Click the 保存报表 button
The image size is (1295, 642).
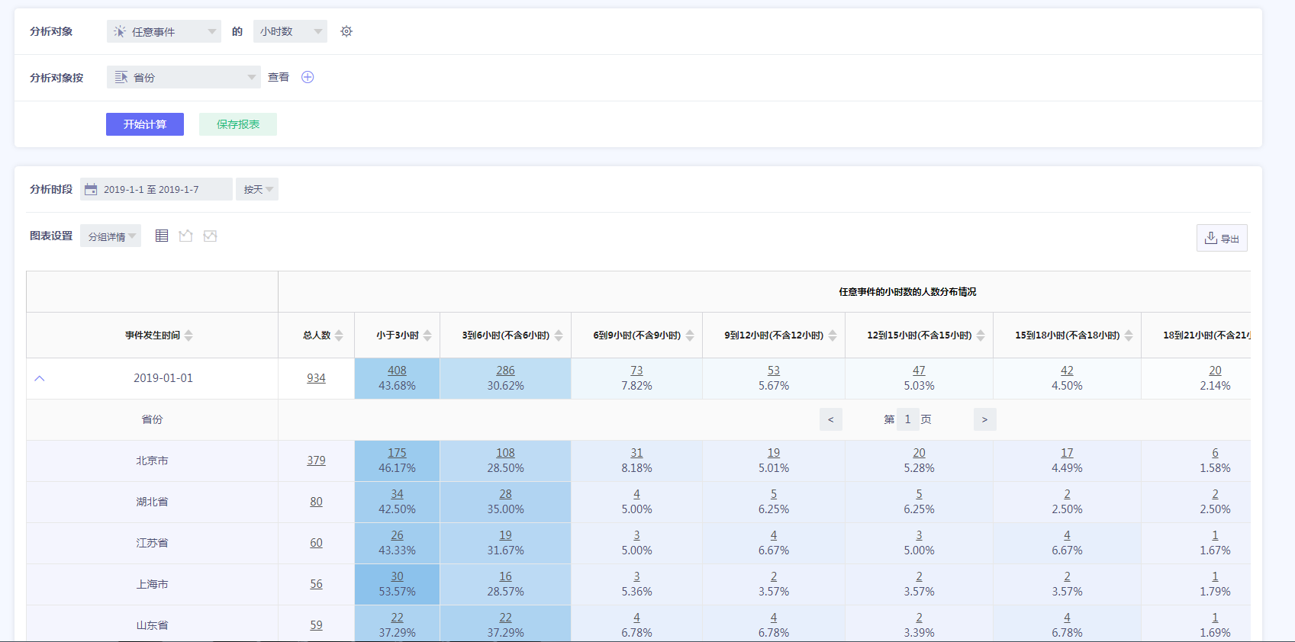(x=238, y=124)
